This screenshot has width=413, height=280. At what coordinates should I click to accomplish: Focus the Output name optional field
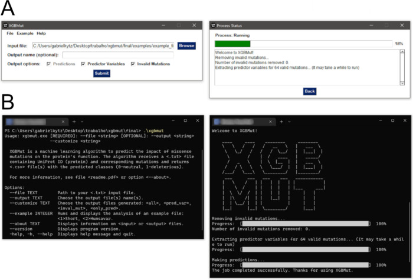pos(118,55)
